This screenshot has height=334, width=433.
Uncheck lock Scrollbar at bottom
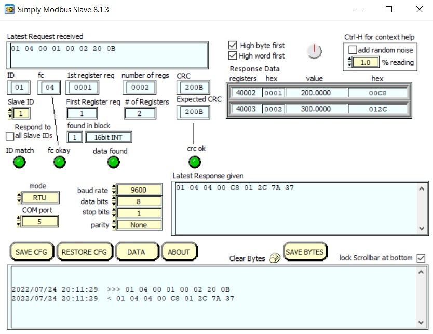[421, 258]
